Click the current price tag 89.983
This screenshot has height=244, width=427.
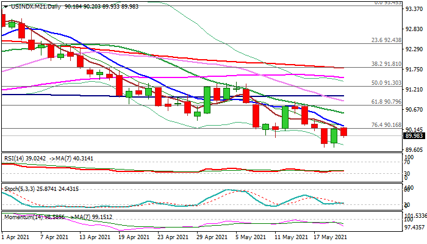412,137
